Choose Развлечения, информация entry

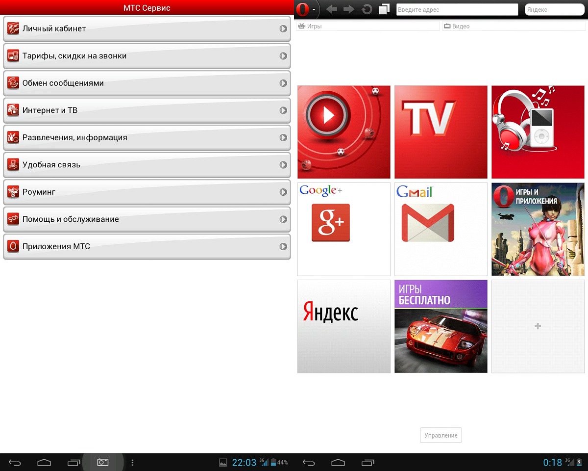point(147,138)
